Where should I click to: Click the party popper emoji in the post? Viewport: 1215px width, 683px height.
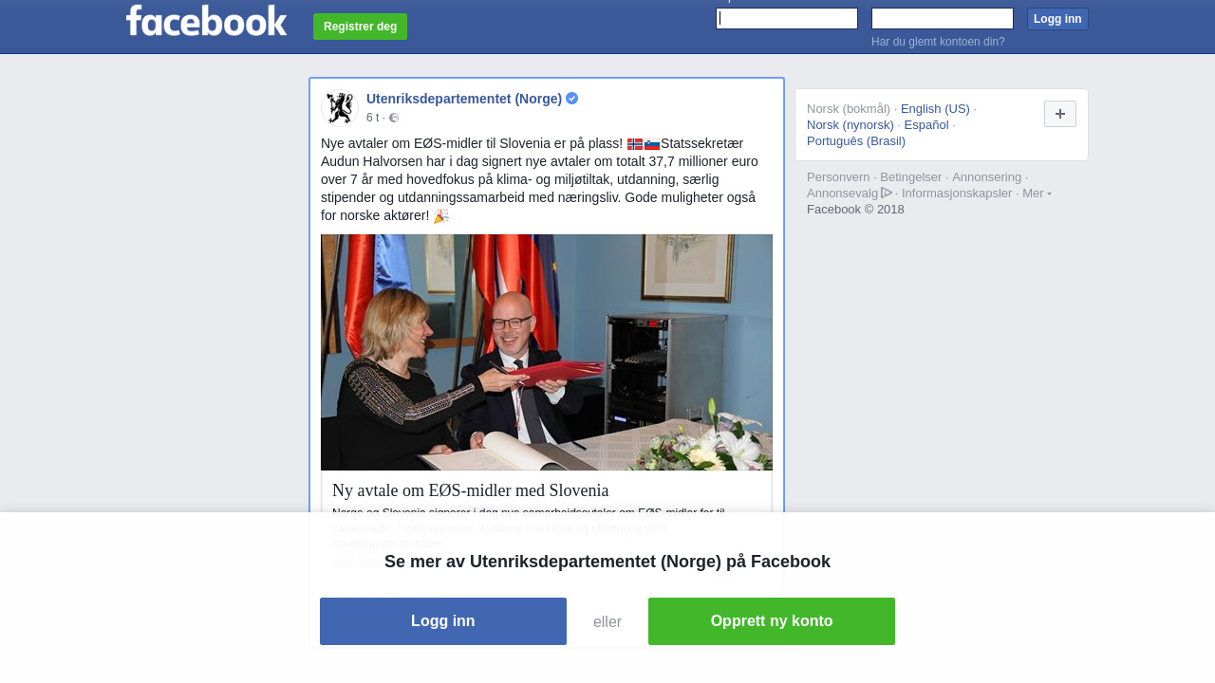[x=441, y=216]
